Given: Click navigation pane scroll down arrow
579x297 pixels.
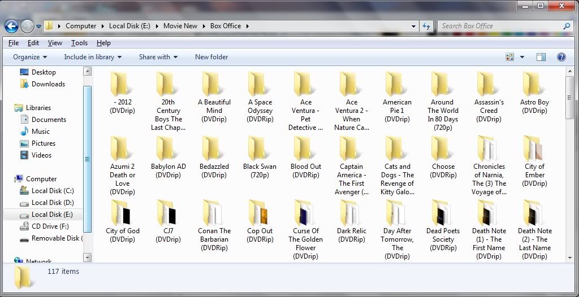Looking at the screenshot, I should [88, 257].
